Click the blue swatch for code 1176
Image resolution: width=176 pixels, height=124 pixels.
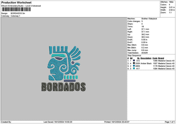coord(134,66)
